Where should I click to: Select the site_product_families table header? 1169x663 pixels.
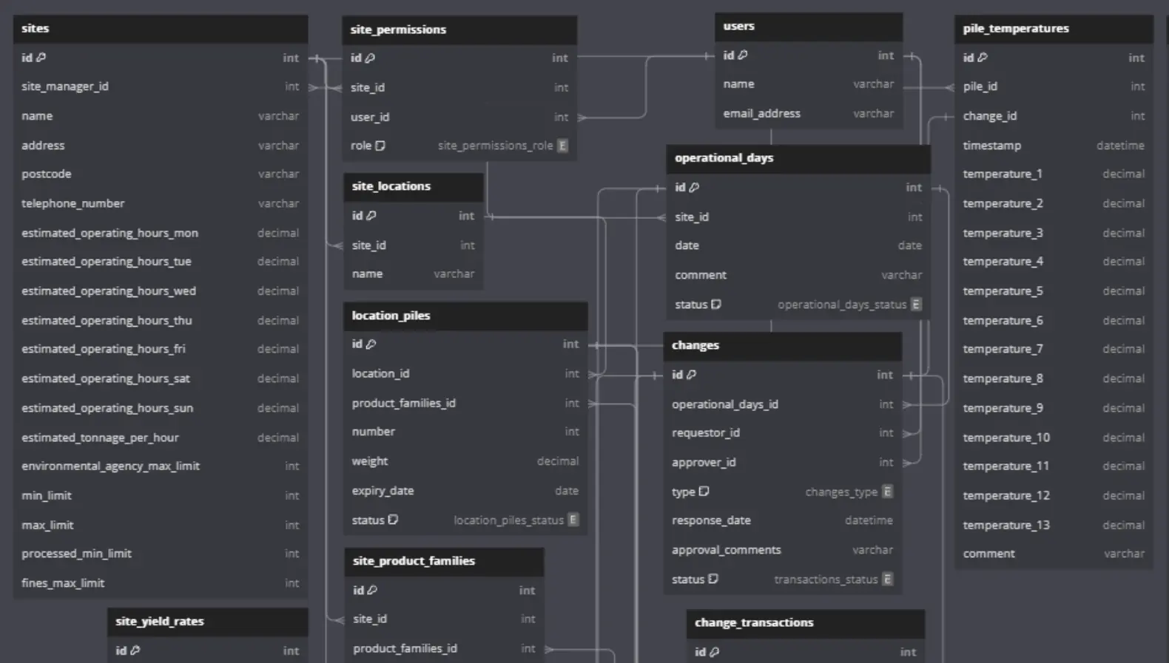click(444, 561)
